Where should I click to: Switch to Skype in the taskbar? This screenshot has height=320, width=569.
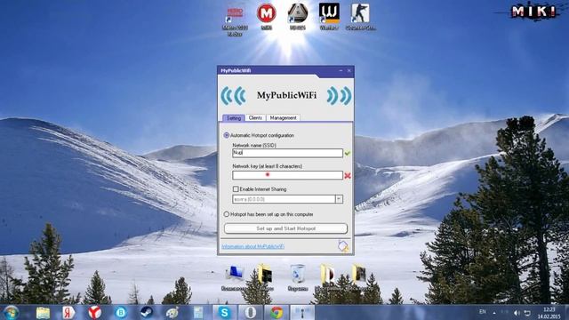pos(224,312)
